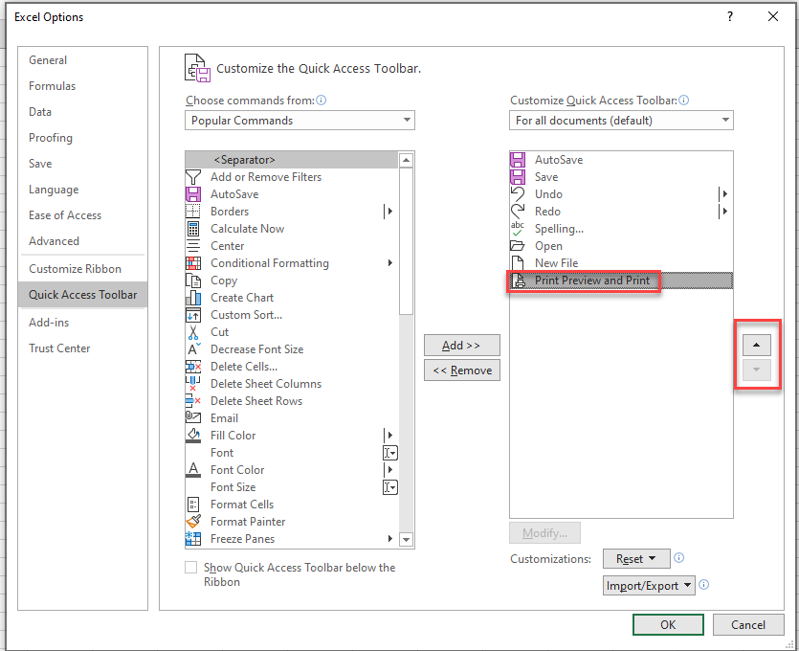Enable Show Quick Access Toolbar below the Ribbon
Screen dimensions: 799x651
click(191, 568)
